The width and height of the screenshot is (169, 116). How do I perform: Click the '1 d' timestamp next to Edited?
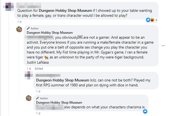(29, 68)
